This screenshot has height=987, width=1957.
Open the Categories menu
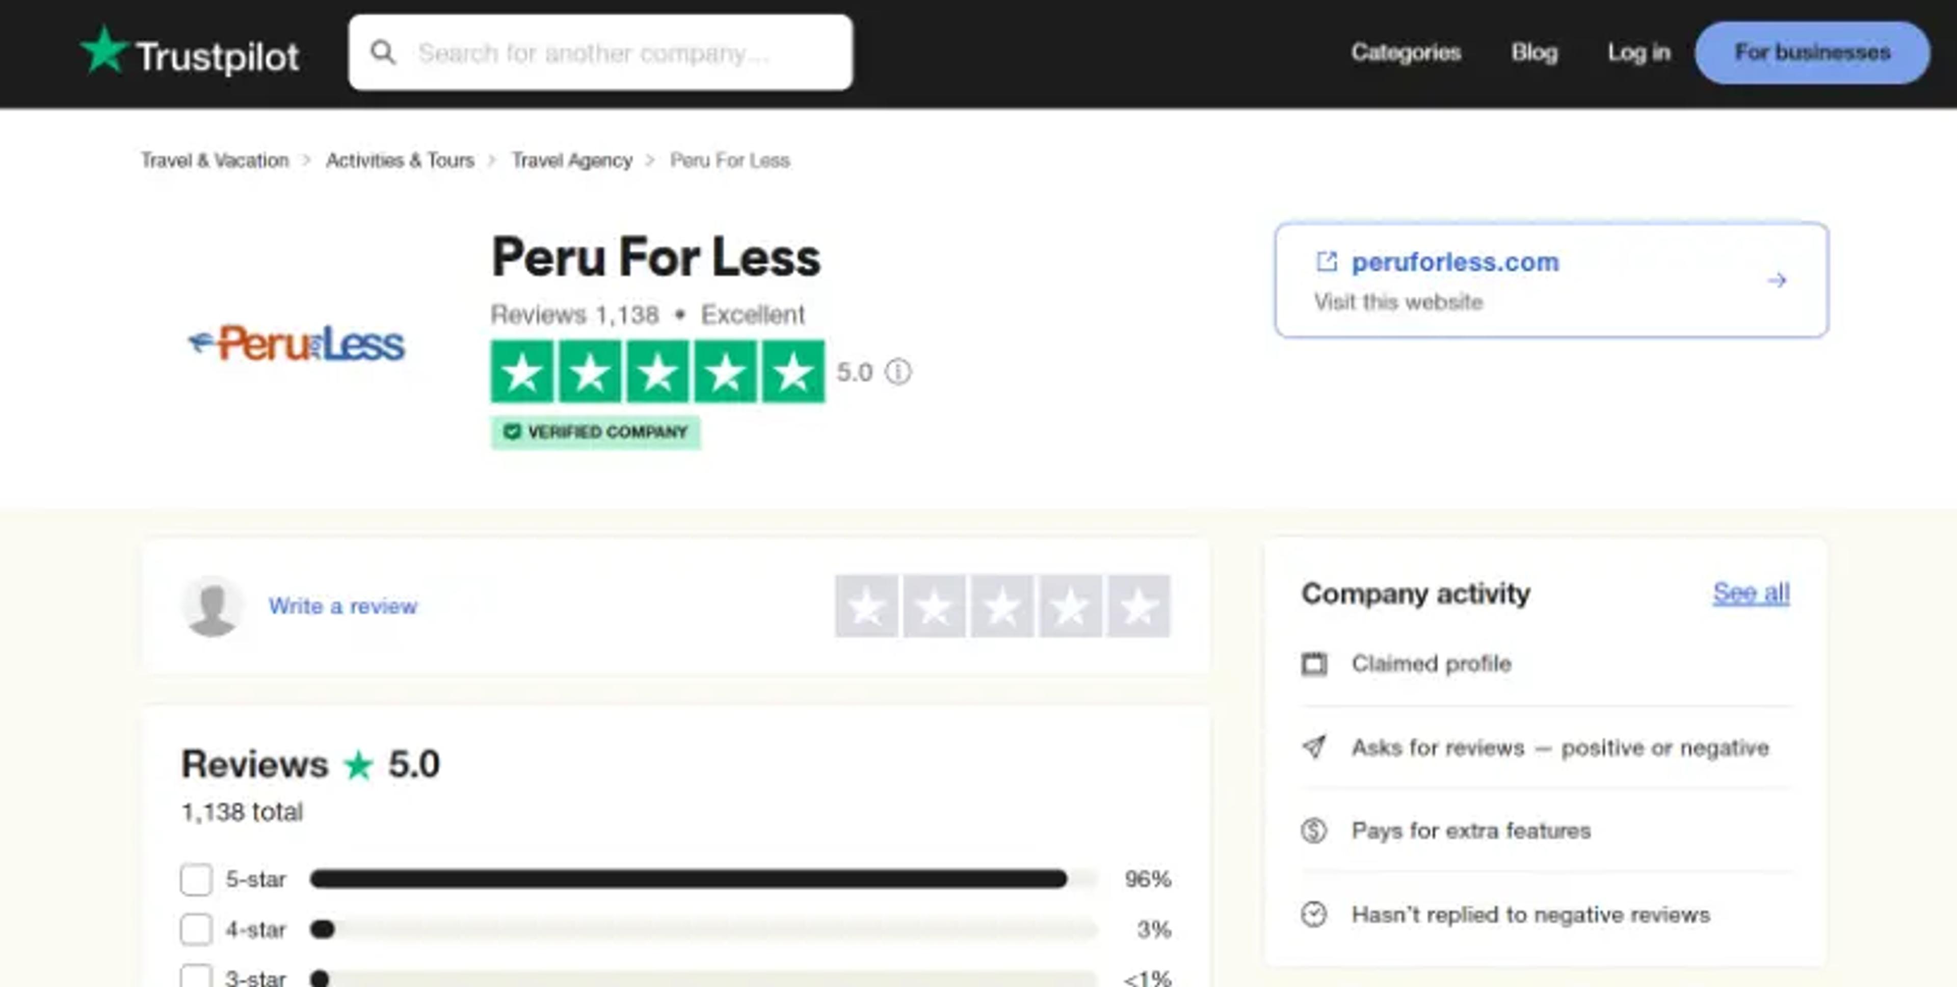[1406, 53]
